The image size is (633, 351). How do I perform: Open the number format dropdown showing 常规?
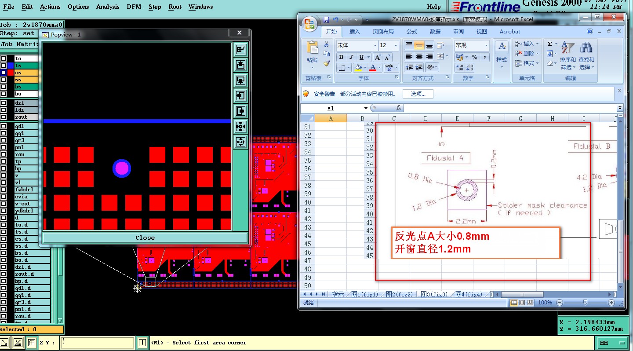[486, 45]
